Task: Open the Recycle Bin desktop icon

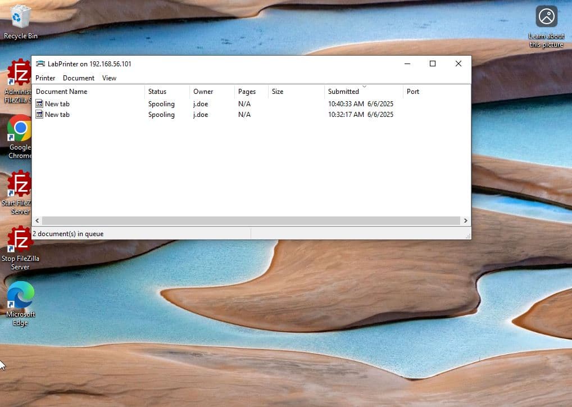Action: [x=21, y=17]
